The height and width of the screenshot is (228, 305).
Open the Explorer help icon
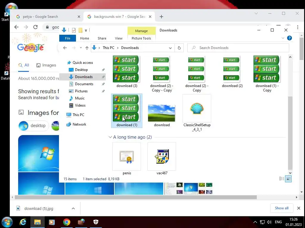290,38
